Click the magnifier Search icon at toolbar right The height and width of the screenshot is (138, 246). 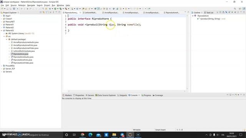(x=235, y=9)
